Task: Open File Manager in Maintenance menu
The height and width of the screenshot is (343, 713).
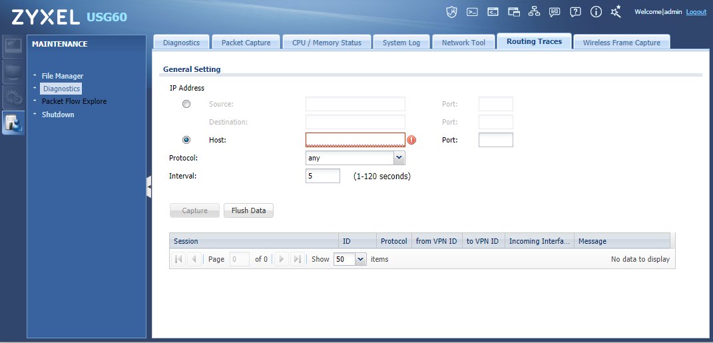Action: (x=63, y=76)
